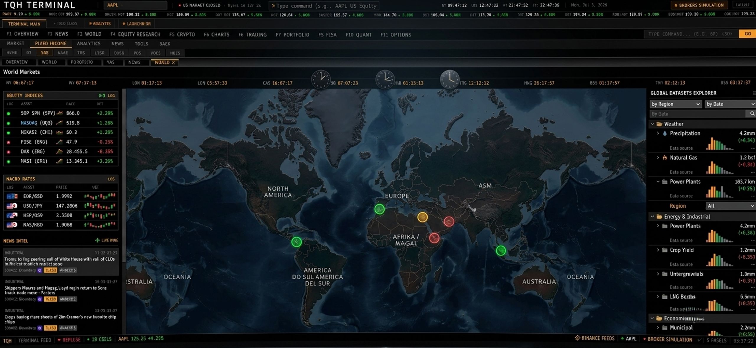Expand the Precipitation dataset row
This screenshot has width=756, height=348.
658,133
